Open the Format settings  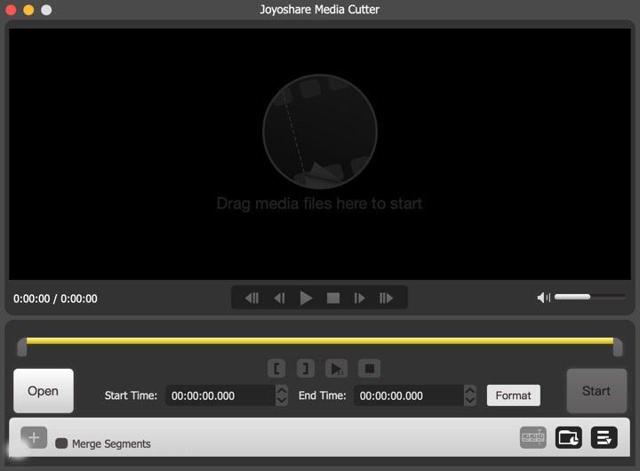[x=514, y=395]
